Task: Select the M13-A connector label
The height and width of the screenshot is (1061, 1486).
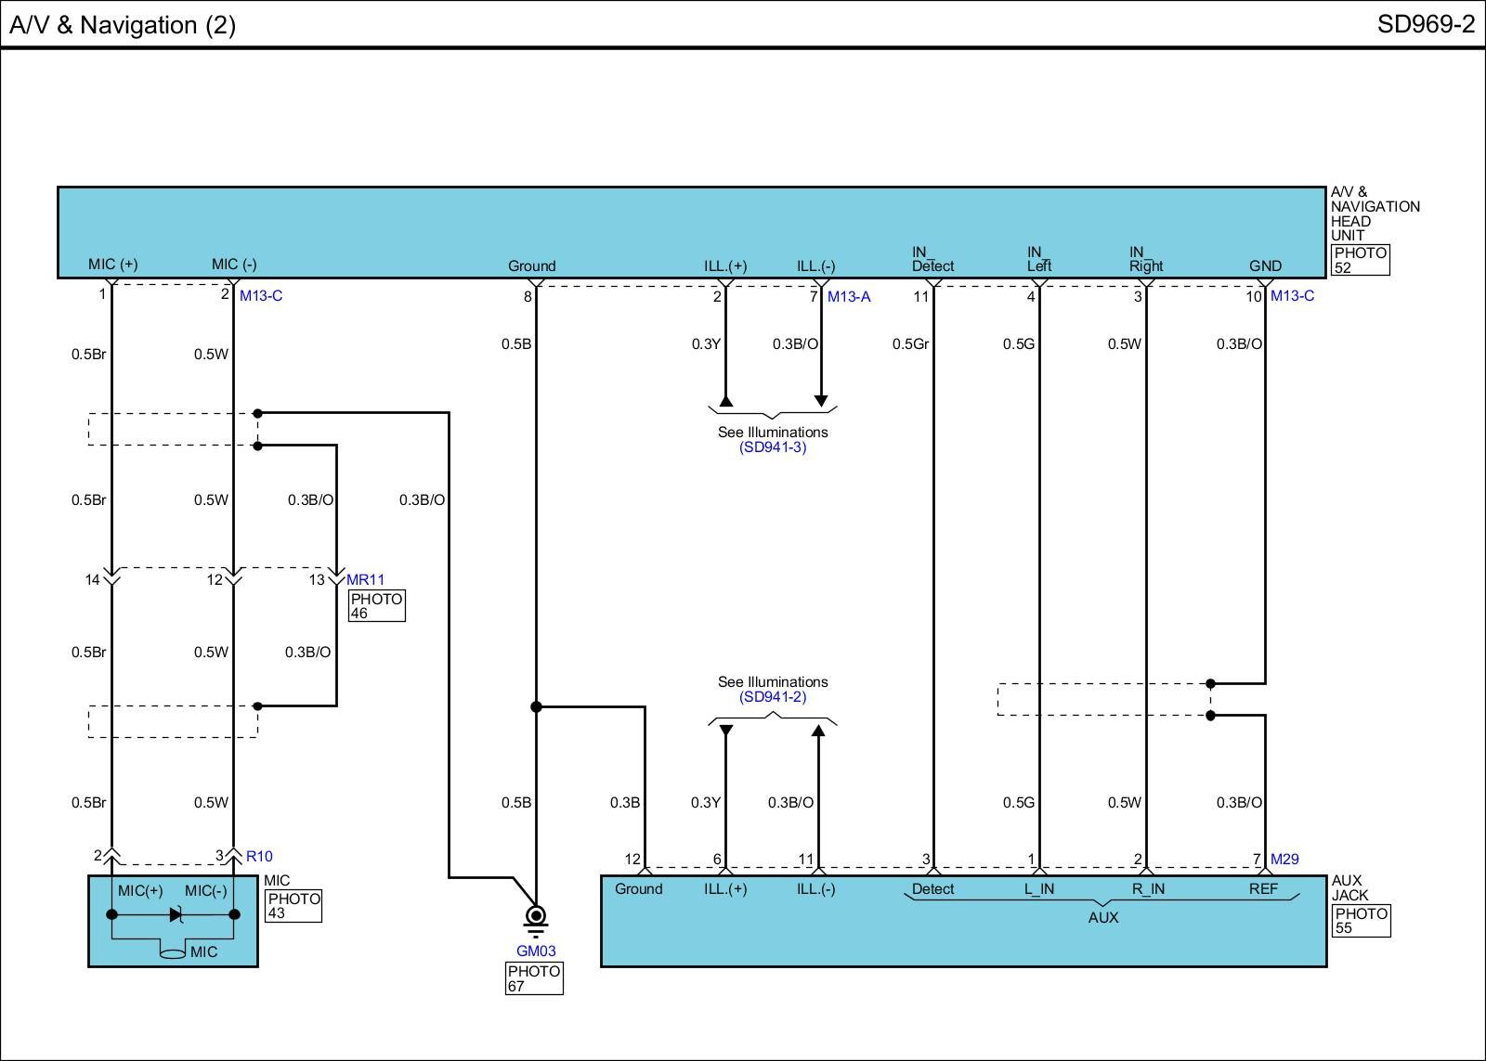Action: point(849,297)
